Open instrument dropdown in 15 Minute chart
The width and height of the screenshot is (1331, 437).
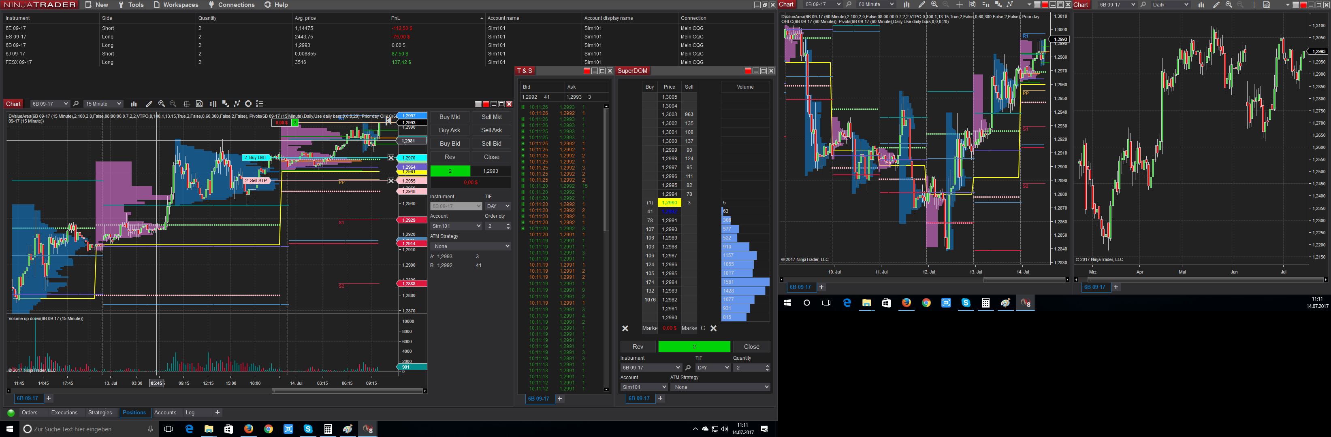(49, 104)
